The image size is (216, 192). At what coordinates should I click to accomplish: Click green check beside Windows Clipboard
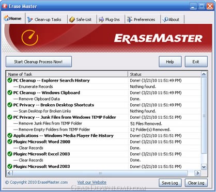click(10, 92)
